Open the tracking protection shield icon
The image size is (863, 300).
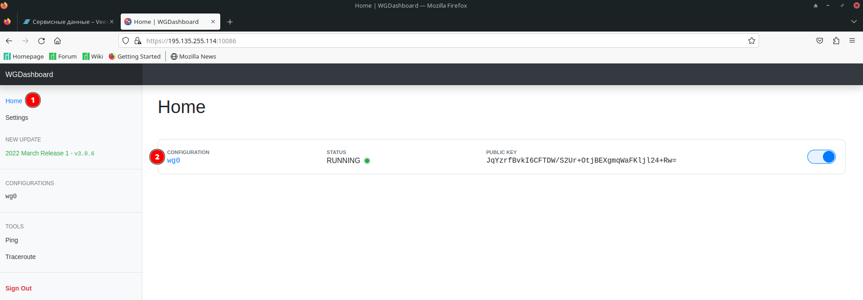click(126, 41)
